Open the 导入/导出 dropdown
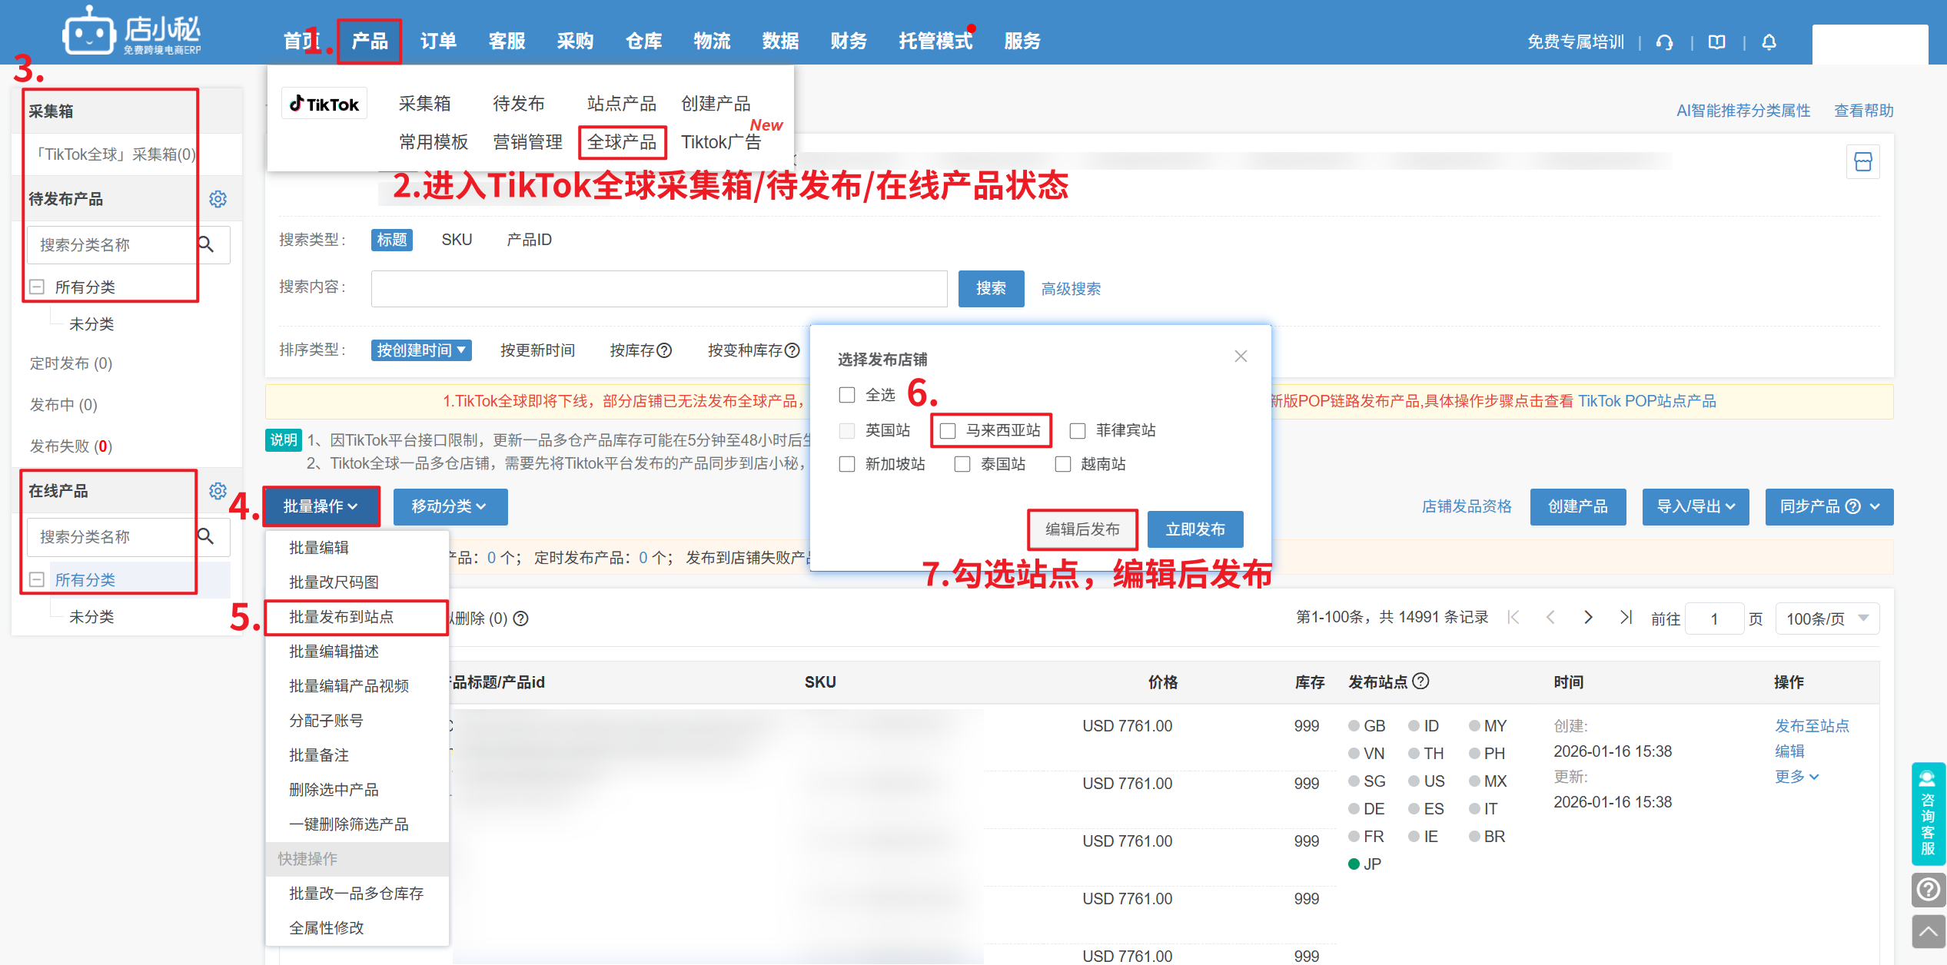 (1695, 506)
